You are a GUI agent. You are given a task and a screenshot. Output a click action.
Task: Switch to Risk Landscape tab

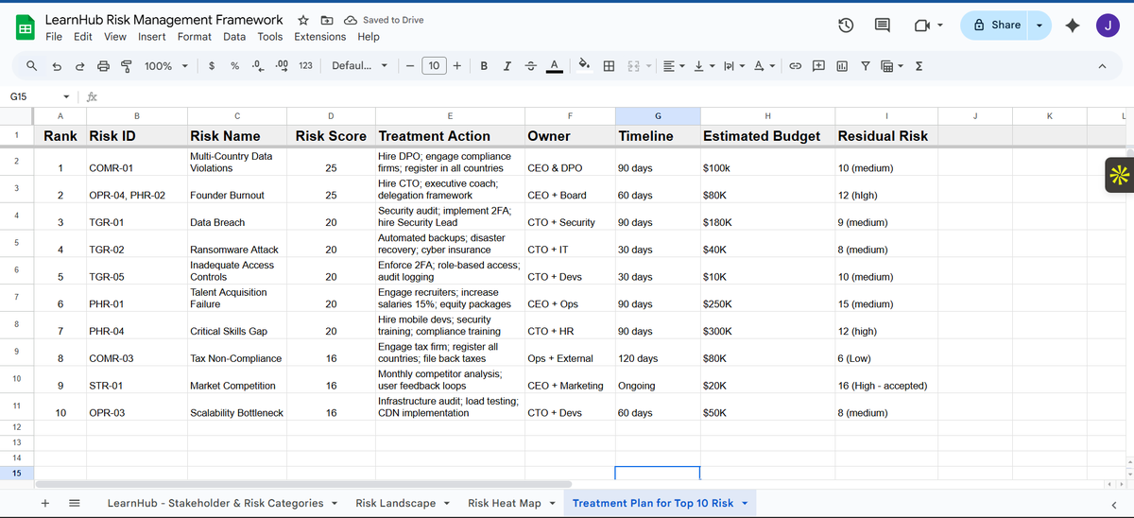(396, 503)
